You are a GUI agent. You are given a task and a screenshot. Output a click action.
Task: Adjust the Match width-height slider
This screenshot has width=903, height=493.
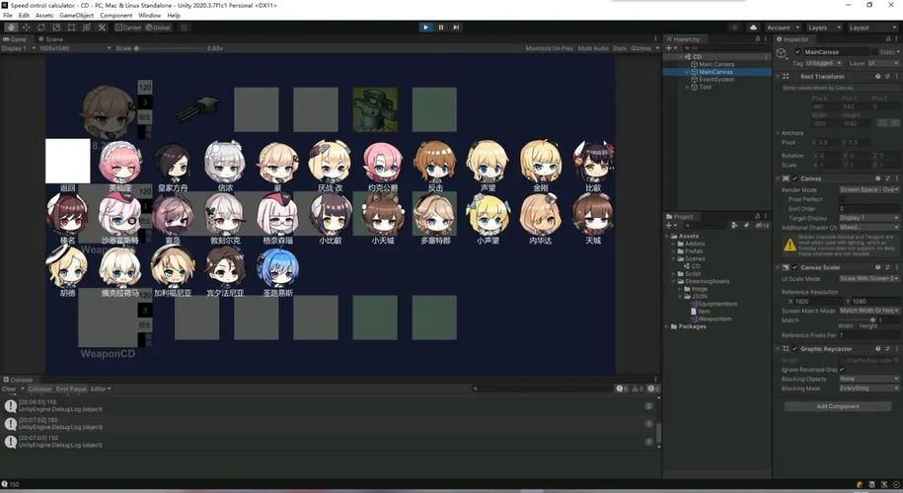pyautogui.click(x=857, y=319)
